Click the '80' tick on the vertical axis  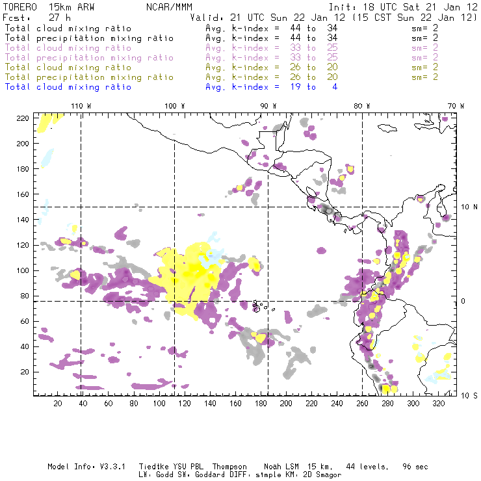(x=25, y=296)
